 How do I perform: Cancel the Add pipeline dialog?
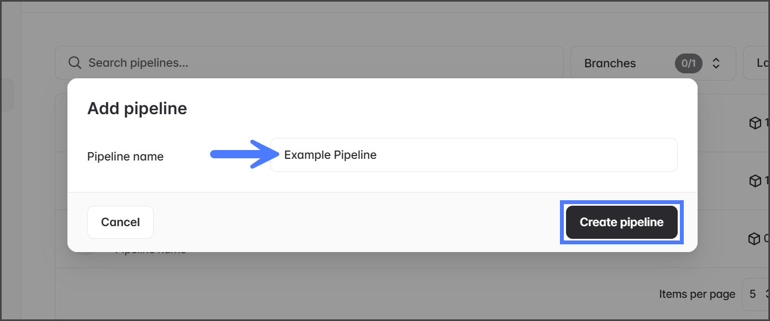point(120,222)
